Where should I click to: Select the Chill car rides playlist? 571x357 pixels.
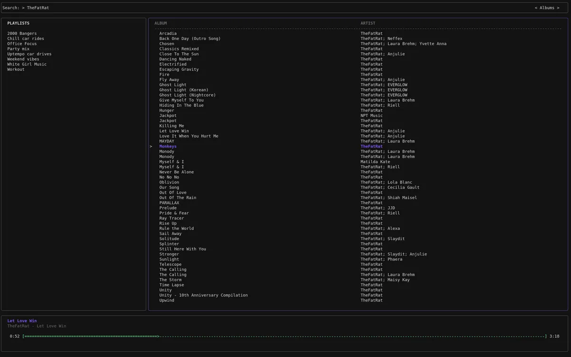[26, 39]
